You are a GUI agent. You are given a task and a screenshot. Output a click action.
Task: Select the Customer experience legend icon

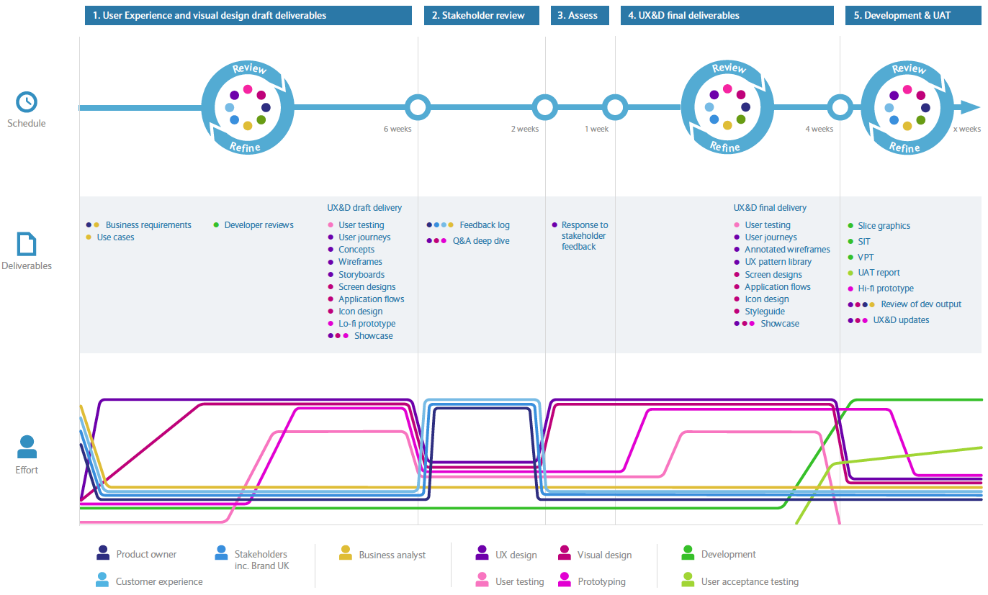tap(103, 580)
